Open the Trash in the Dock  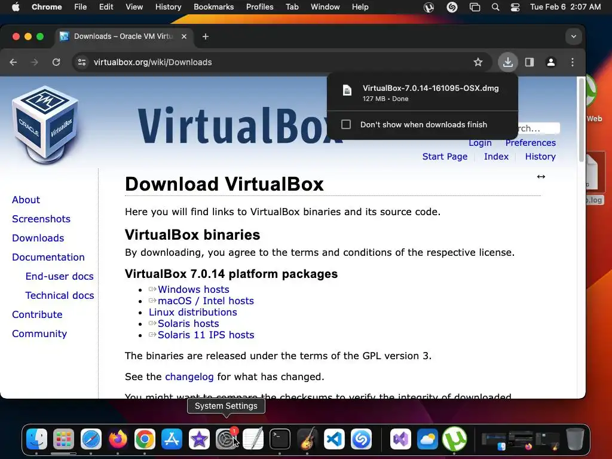(575, 439)
